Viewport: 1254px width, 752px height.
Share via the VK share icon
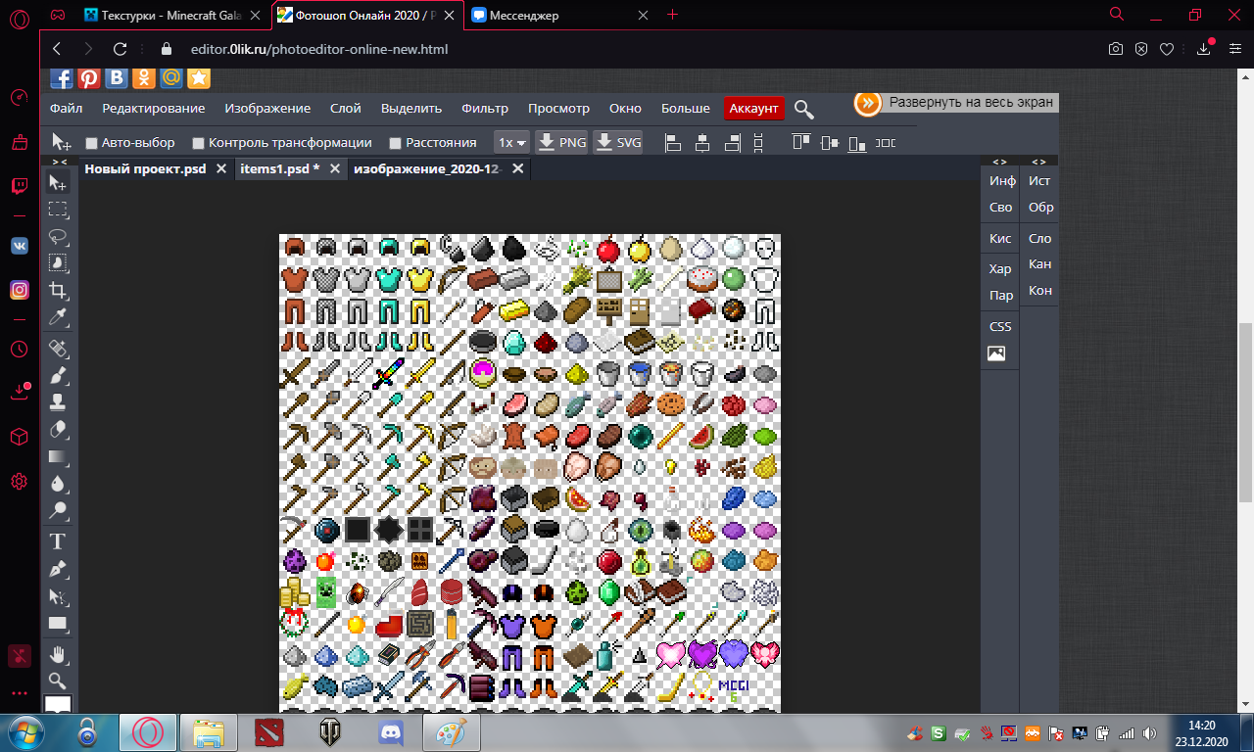[117, 77]
